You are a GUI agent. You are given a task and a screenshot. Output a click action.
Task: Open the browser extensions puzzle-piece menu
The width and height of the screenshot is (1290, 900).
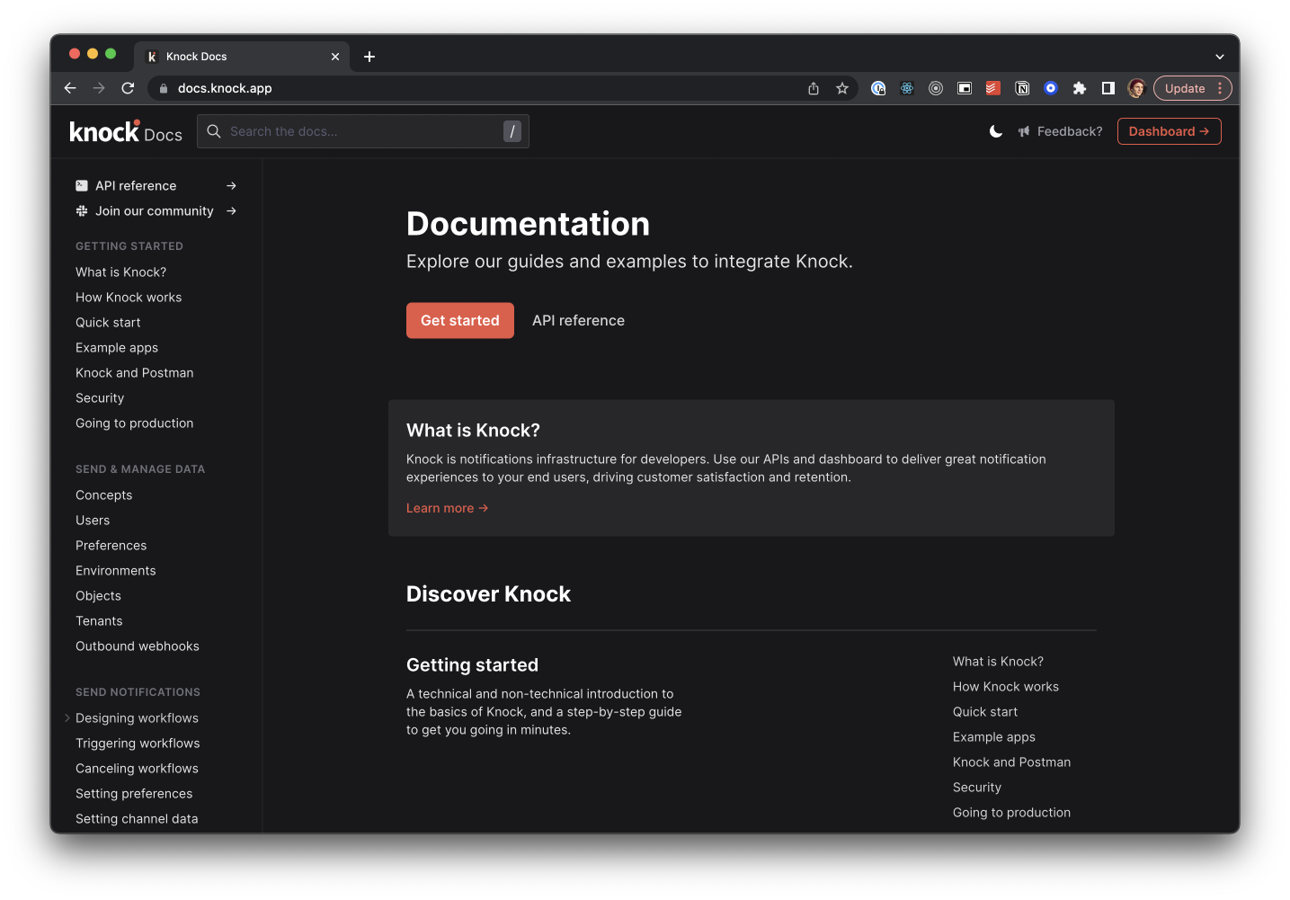(x=1079, y=88)
